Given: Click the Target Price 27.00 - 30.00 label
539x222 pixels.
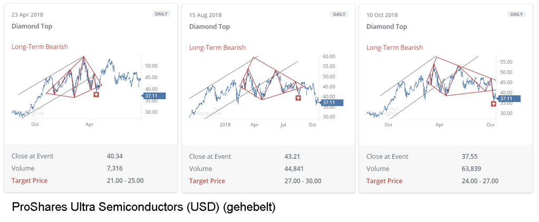Looking at the screenshot, I should [208, 181].
